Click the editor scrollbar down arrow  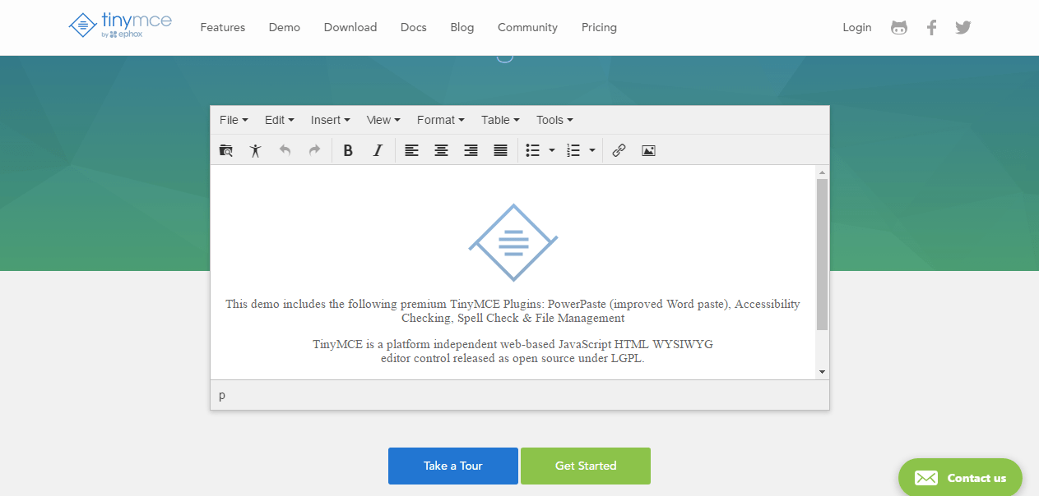(822, 371)
